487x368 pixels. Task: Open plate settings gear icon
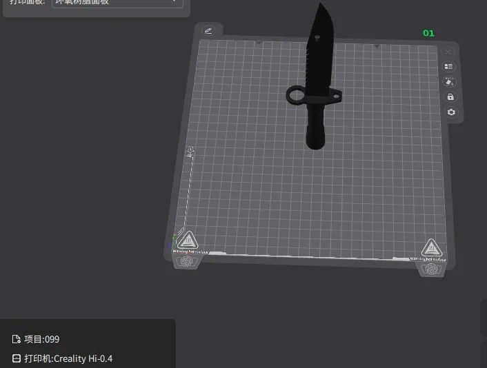(x=451, y=112)
